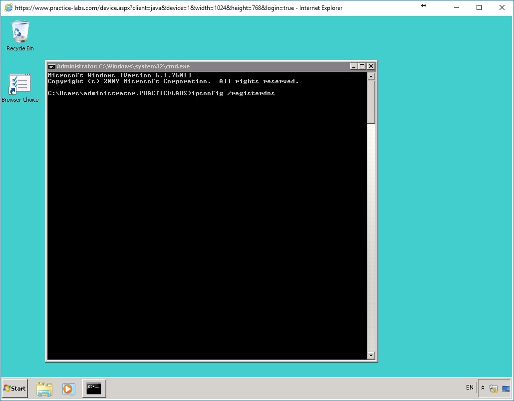The width and height of the screenshot is (514, 401).
Task: Select the Command Prompt taskbar icon
Action: 94,388
